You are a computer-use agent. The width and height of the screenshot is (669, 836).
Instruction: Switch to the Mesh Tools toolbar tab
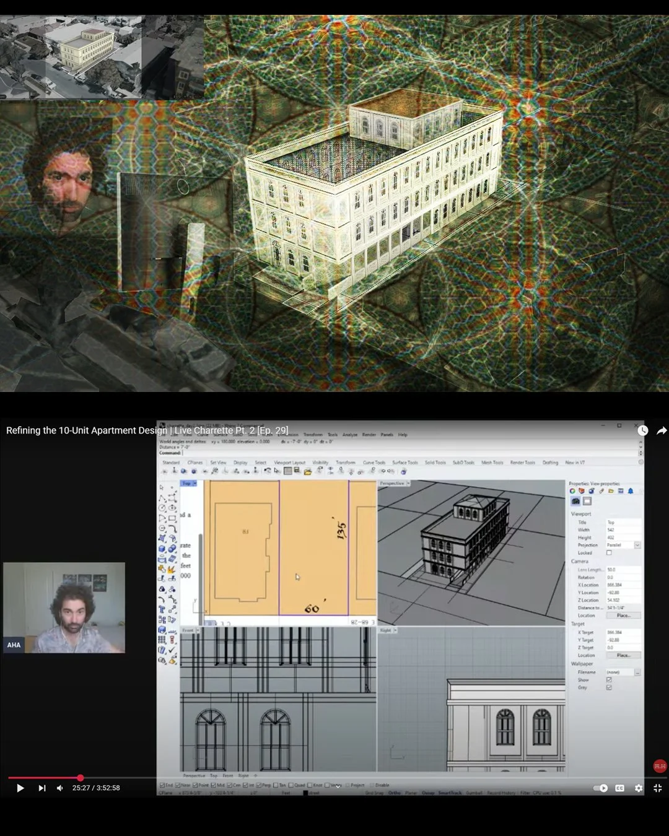pyautogui.click(x=492, y=463)
